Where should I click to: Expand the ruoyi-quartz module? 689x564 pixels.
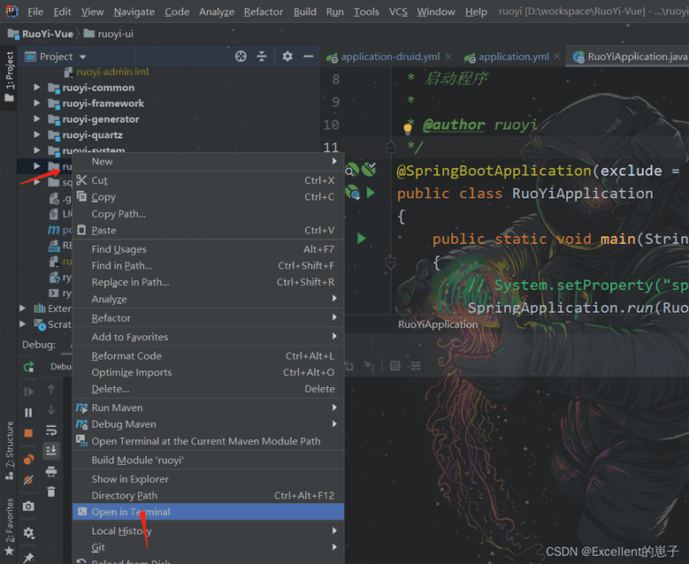[37, 135]
